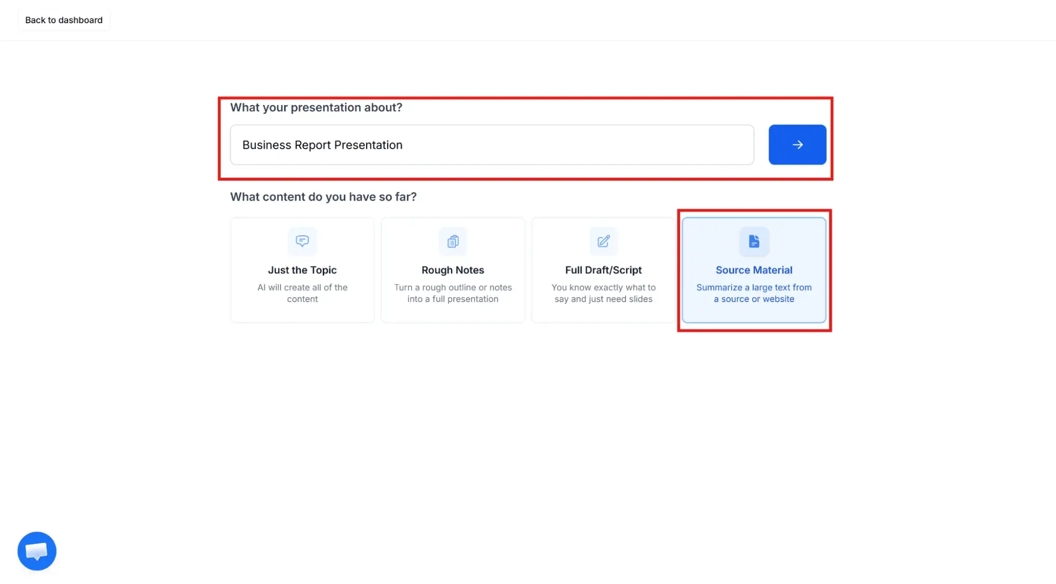Click the clipboard icon in Rough Notes
Image resolution: width=1056 pixels, height=584 pixels.
453,241
